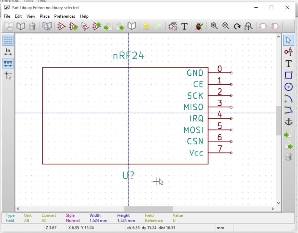
Task: Click the vertical scrollbar down arrow
Action: coord(279,203)
